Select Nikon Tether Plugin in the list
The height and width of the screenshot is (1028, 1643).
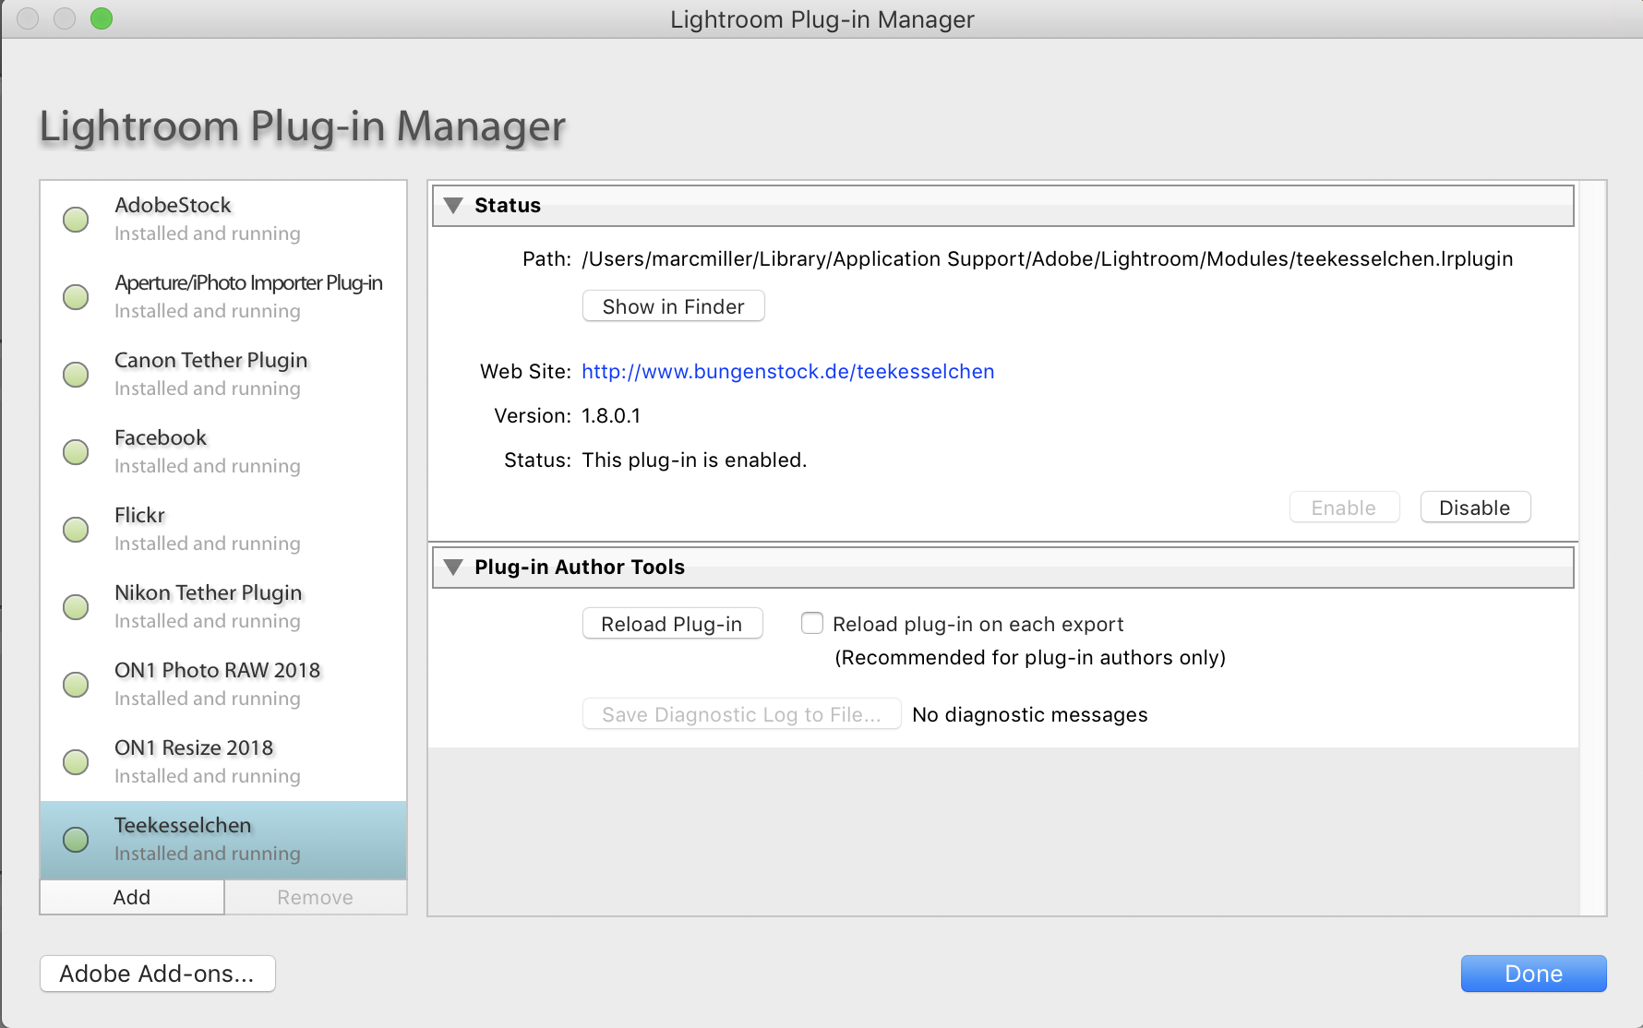223,607
